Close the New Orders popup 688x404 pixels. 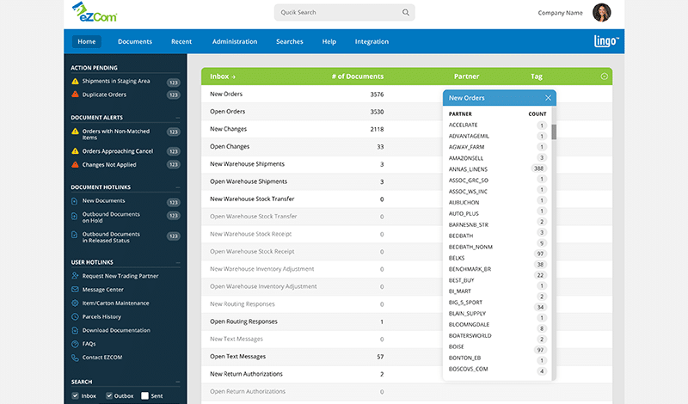coord(548,98)
